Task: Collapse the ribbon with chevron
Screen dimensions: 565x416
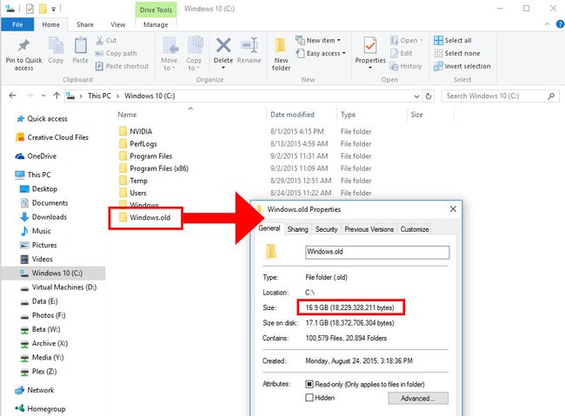Action: click(547, 24)
